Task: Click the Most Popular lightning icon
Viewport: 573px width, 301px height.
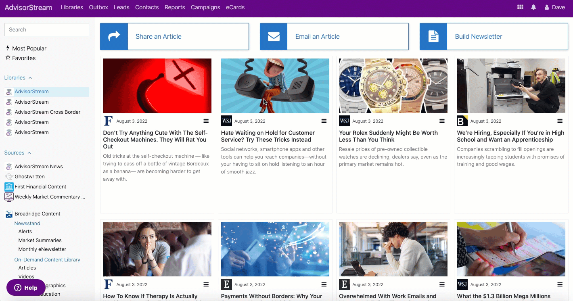Action: (8, 48)
